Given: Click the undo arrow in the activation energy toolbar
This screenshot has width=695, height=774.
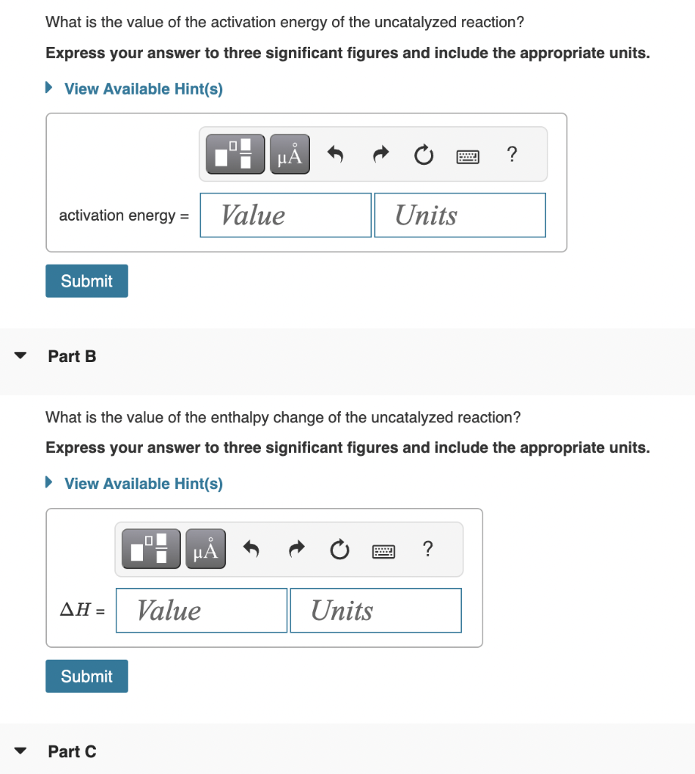Looking at the screenshot, I should click(x=336, y=153).
